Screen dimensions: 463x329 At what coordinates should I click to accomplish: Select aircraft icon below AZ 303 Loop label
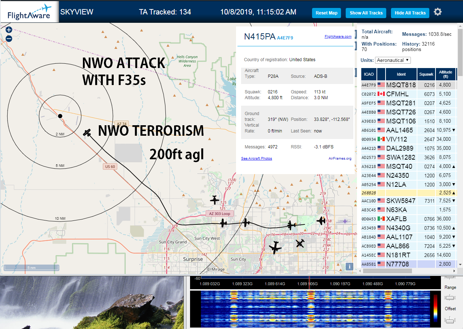(223, 223)
